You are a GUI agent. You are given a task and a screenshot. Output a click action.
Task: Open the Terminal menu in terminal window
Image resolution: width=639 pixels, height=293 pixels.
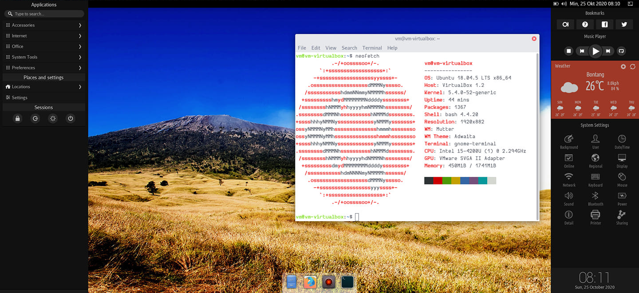point(372,48)
